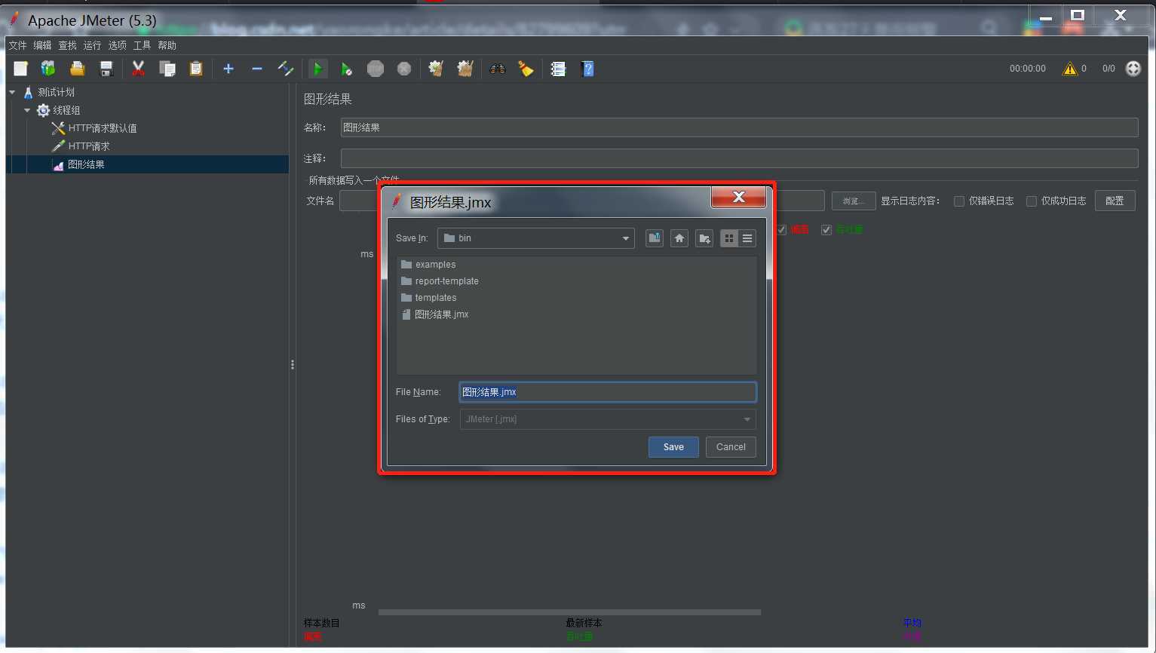Click the Search binoculars toolbar icon
1156x653 pixels.
coord(497,69)
